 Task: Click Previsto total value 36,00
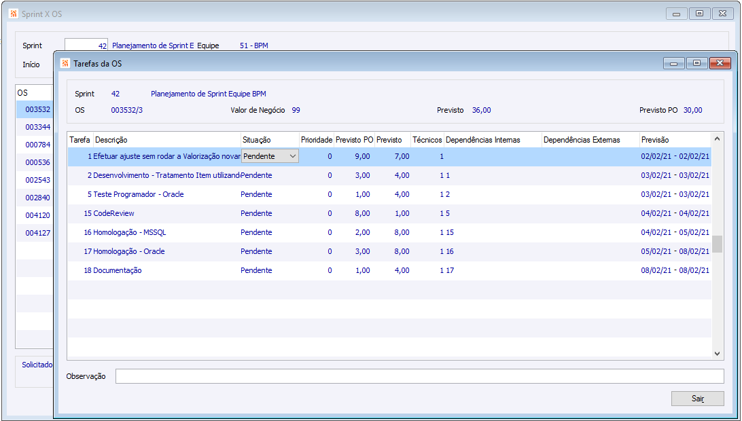pyautogui.click(x=482, y=110)
